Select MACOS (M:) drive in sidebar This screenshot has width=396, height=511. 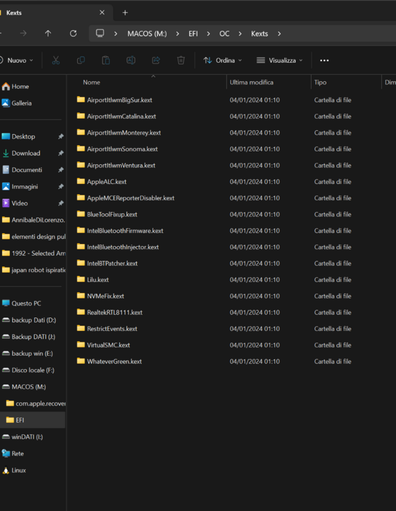click(x=24, y=387)
